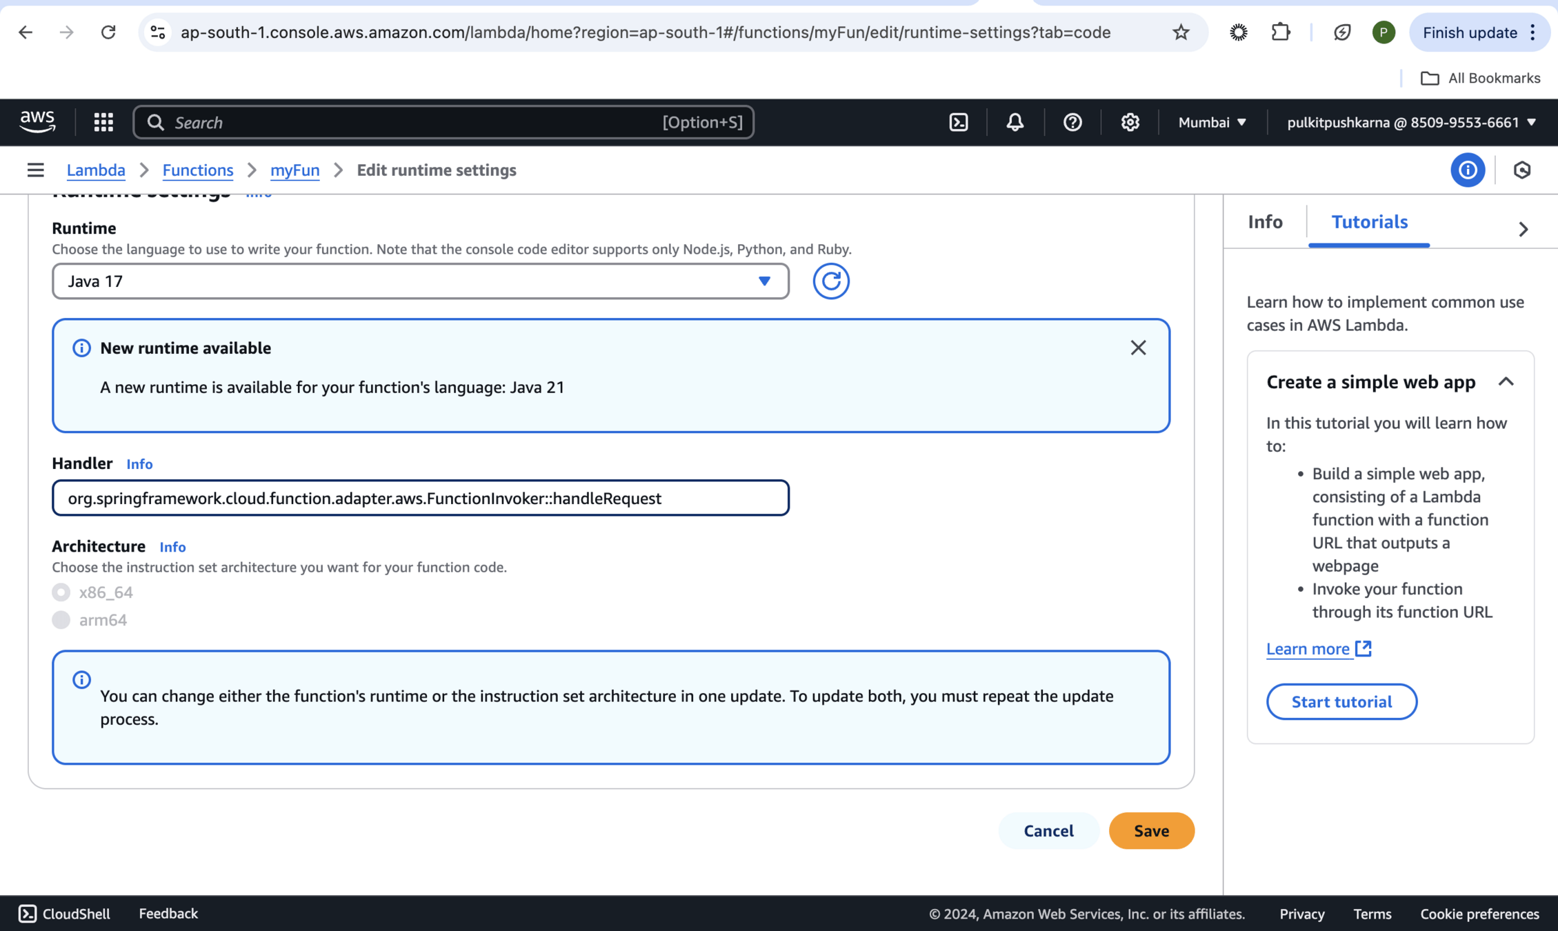Screen dimensions: 1558x931
Task: Select the arm64 architecture option
Action: point(61,620)
